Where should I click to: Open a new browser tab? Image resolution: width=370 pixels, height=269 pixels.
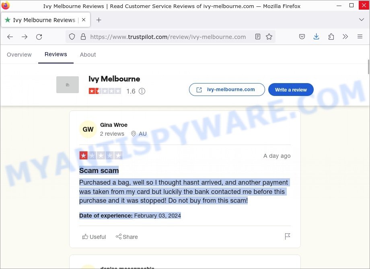pyautogui.click(x=99, y=20)
